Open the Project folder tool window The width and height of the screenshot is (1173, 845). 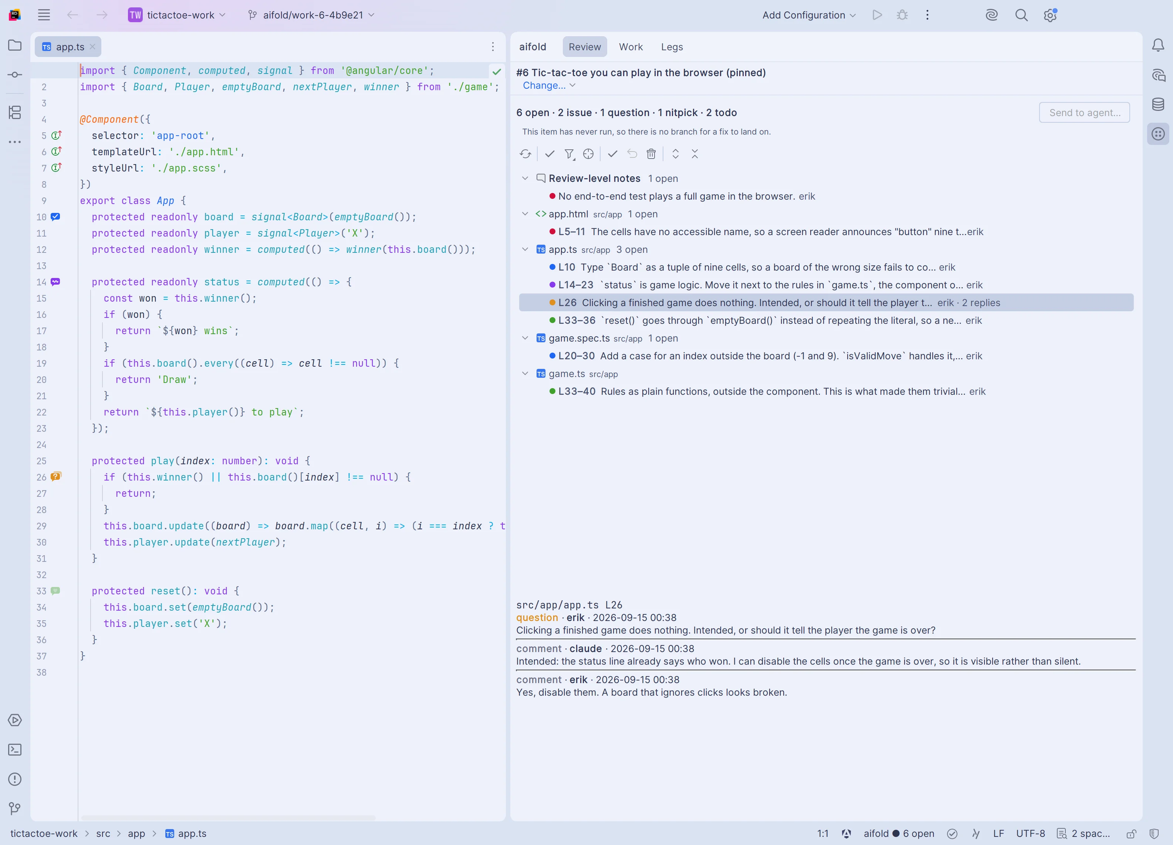[x=15, y=45]
